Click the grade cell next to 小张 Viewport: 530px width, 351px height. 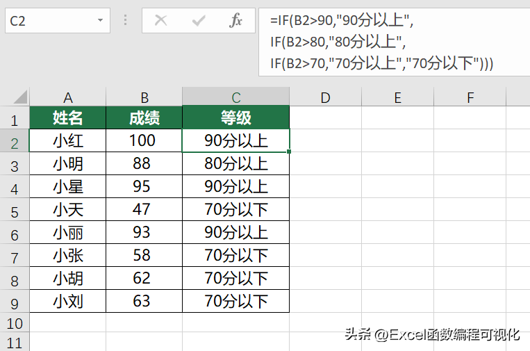[236, 256]
